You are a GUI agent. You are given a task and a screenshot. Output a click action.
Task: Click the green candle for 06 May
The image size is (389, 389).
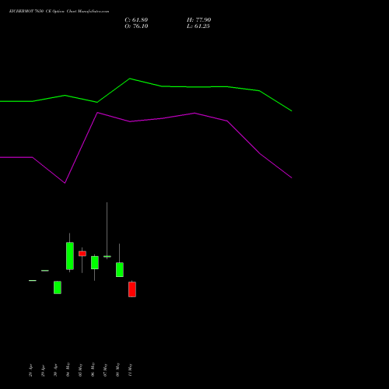[95, 262]
